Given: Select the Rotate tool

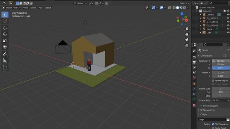Looking at the screenshot, I should pos(5,34).
